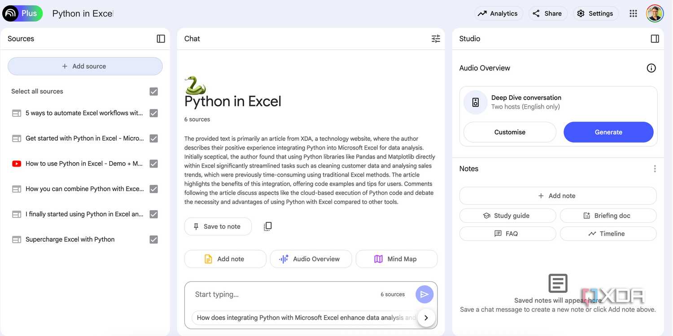Open 'I finally started using Python in Excel' source
Image resolution: width=673 pixels, height=336 pixels.
click(x=84, y=214)
